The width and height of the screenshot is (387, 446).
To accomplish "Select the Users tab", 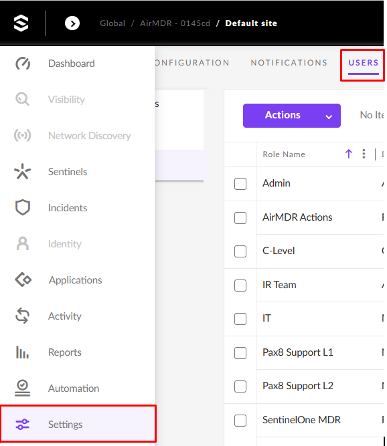I will point(364,63).
